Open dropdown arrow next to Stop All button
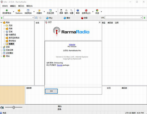Image resolution: width=147 pixels, height=114 pixels. coord(93,12)
